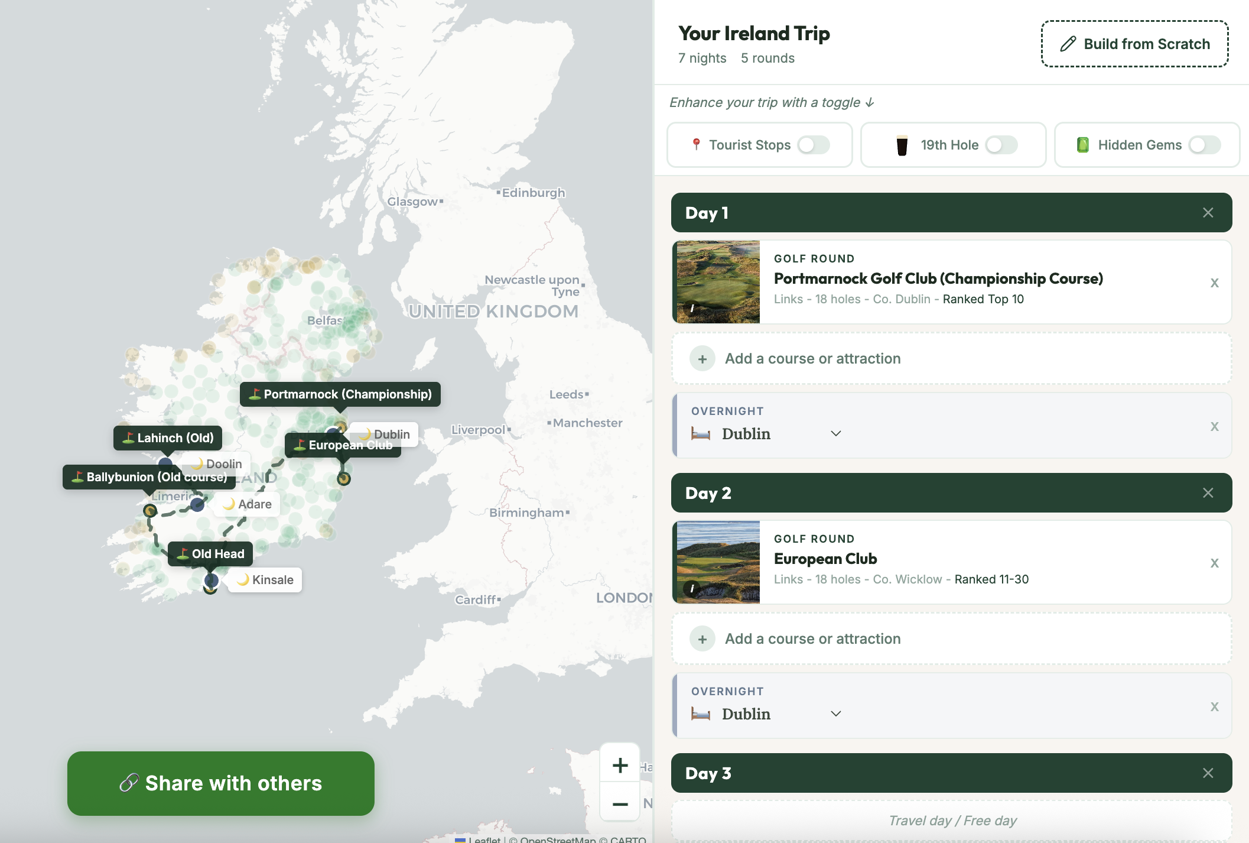Viewport: 1249px width, 843px height.
Task: Click the bed icon in Day 2 overnight
Action: coord(701,714)
